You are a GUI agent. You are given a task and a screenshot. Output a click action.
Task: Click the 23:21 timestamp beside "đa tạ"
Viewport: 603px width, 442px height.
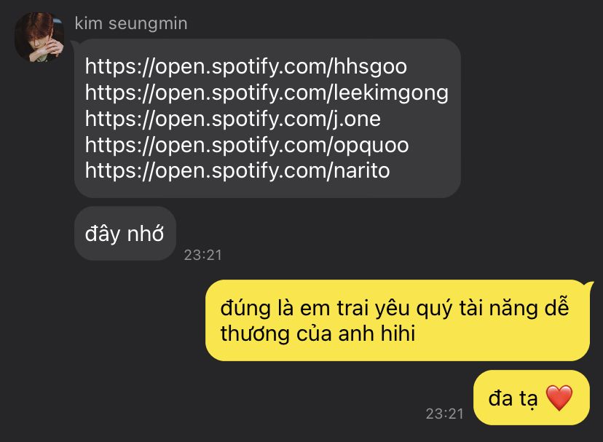[x=444, y=414]
